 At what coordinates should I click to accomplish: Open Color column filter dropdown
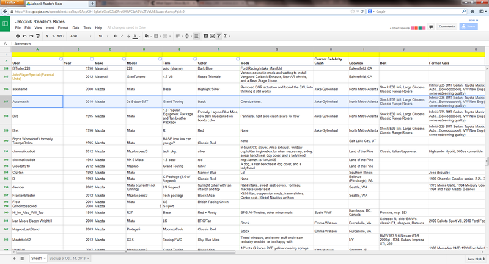[238, 59]
